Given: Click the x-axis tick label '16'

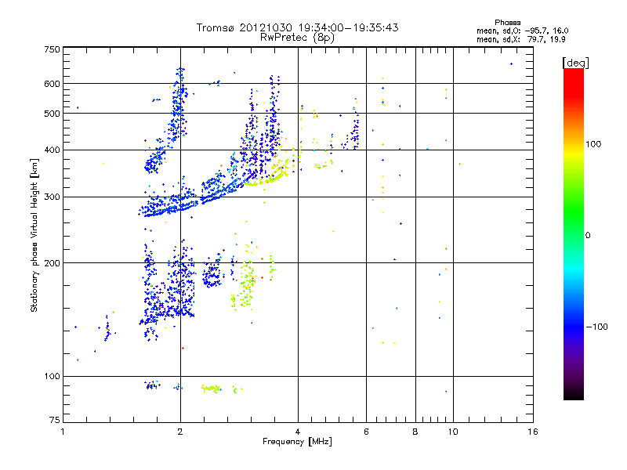Looking at the screenshot, I should [x=533, y=432].
